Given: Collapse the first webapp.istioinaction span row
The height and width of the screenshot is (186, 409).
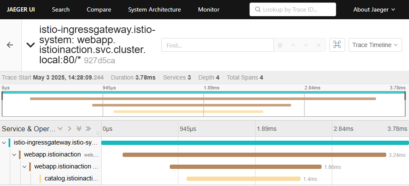Looking at the screenshot, I should click(14, 154).
